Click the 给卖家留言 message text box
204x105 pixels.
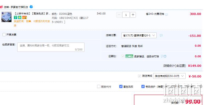click(x=51, y=47)
